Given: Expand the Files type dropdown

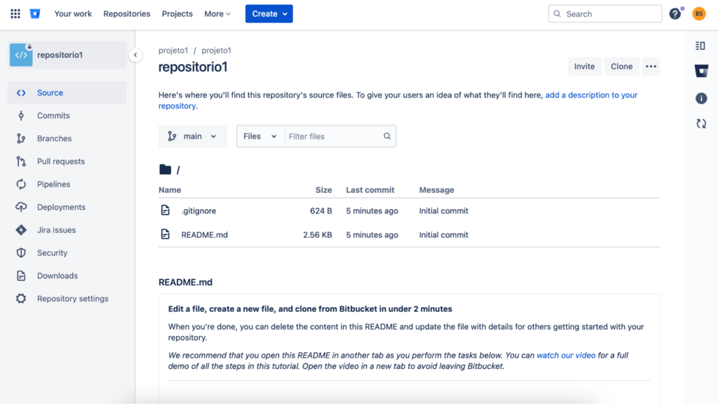Looking at the screenshot, I should (260, 135).
